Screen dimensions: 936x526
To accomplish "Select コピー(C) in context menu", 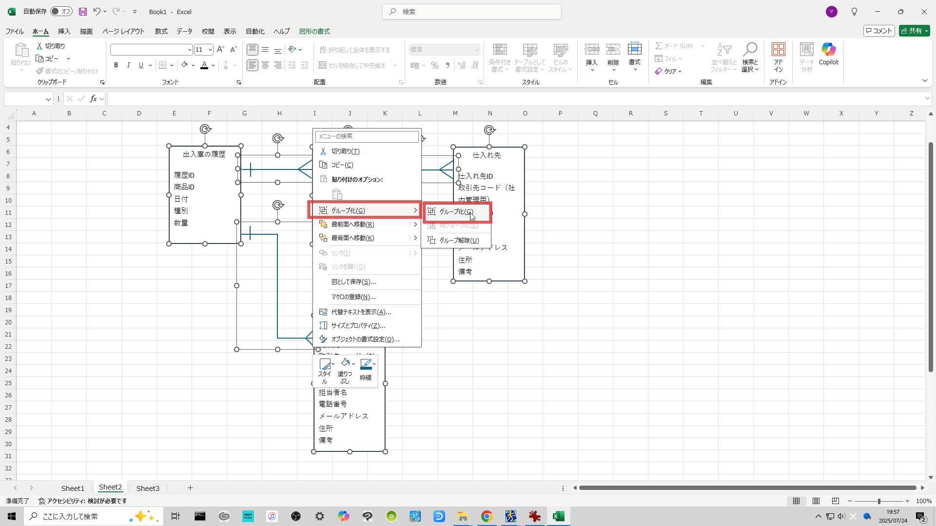I will 367,165.
